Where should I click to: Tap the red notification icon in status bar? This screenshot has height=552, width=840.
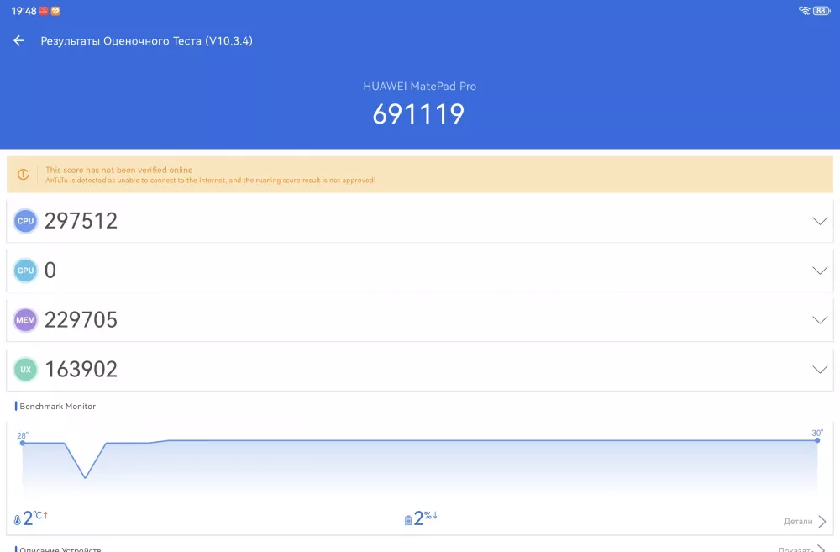[x=44, y=11]
